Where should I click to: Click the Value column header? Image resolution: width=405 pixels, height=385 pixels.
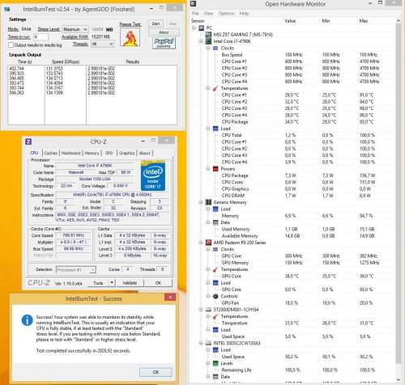[290, 21]
